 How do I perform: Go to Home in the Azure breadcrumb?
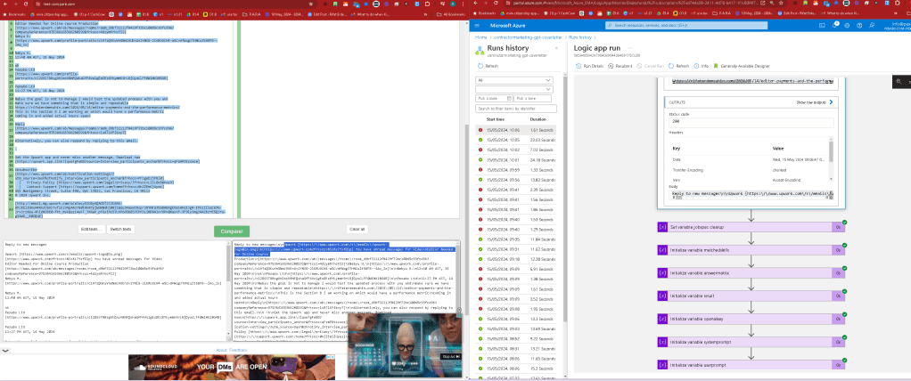pyautogui.click(x=480, y=37)
